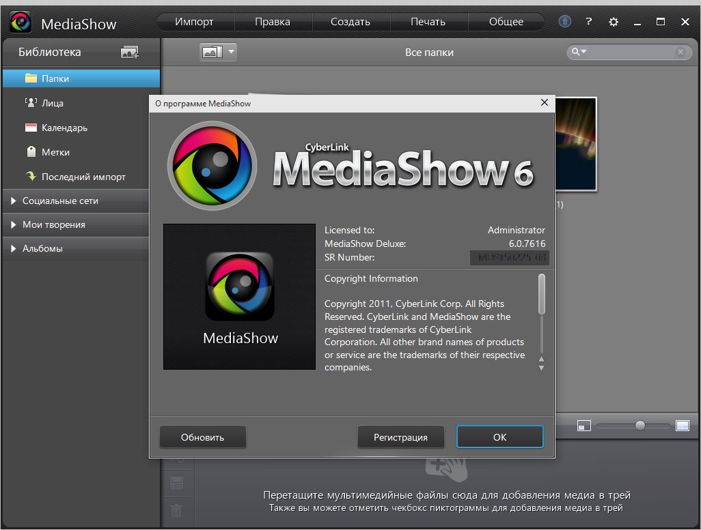Click the upgrade globe icon in title bar
The width and height of the screenshot is (701, 530).
tap(564, 21)
